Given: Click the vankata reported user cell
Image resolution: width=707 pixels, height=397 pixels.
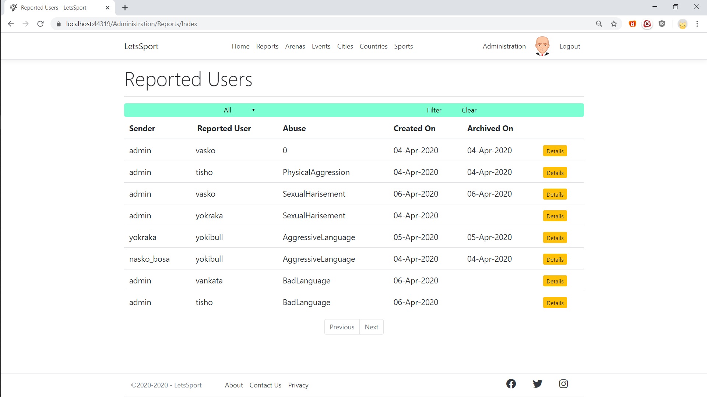Looking at the screenshot, I should 209,281.
